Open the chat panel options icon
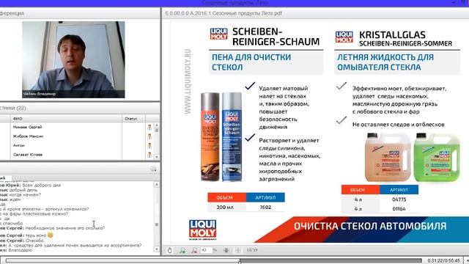 (x=153, y=169)
